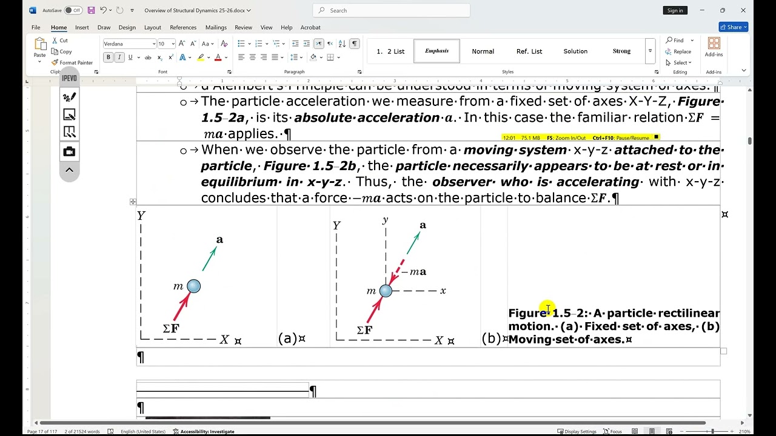Toggle Strikethrough formatting
Screen dimensions: 776x436
pyautogui.click(x=147, y=58)
